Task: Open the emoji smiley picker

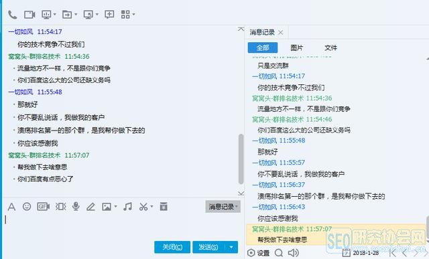Action: [x=27, y=207]
